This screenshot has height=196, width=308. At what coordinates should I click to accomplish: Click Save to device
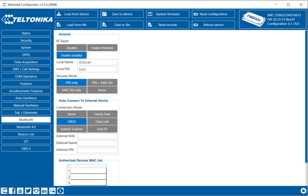pyautogui.click(x=122, y=14)
